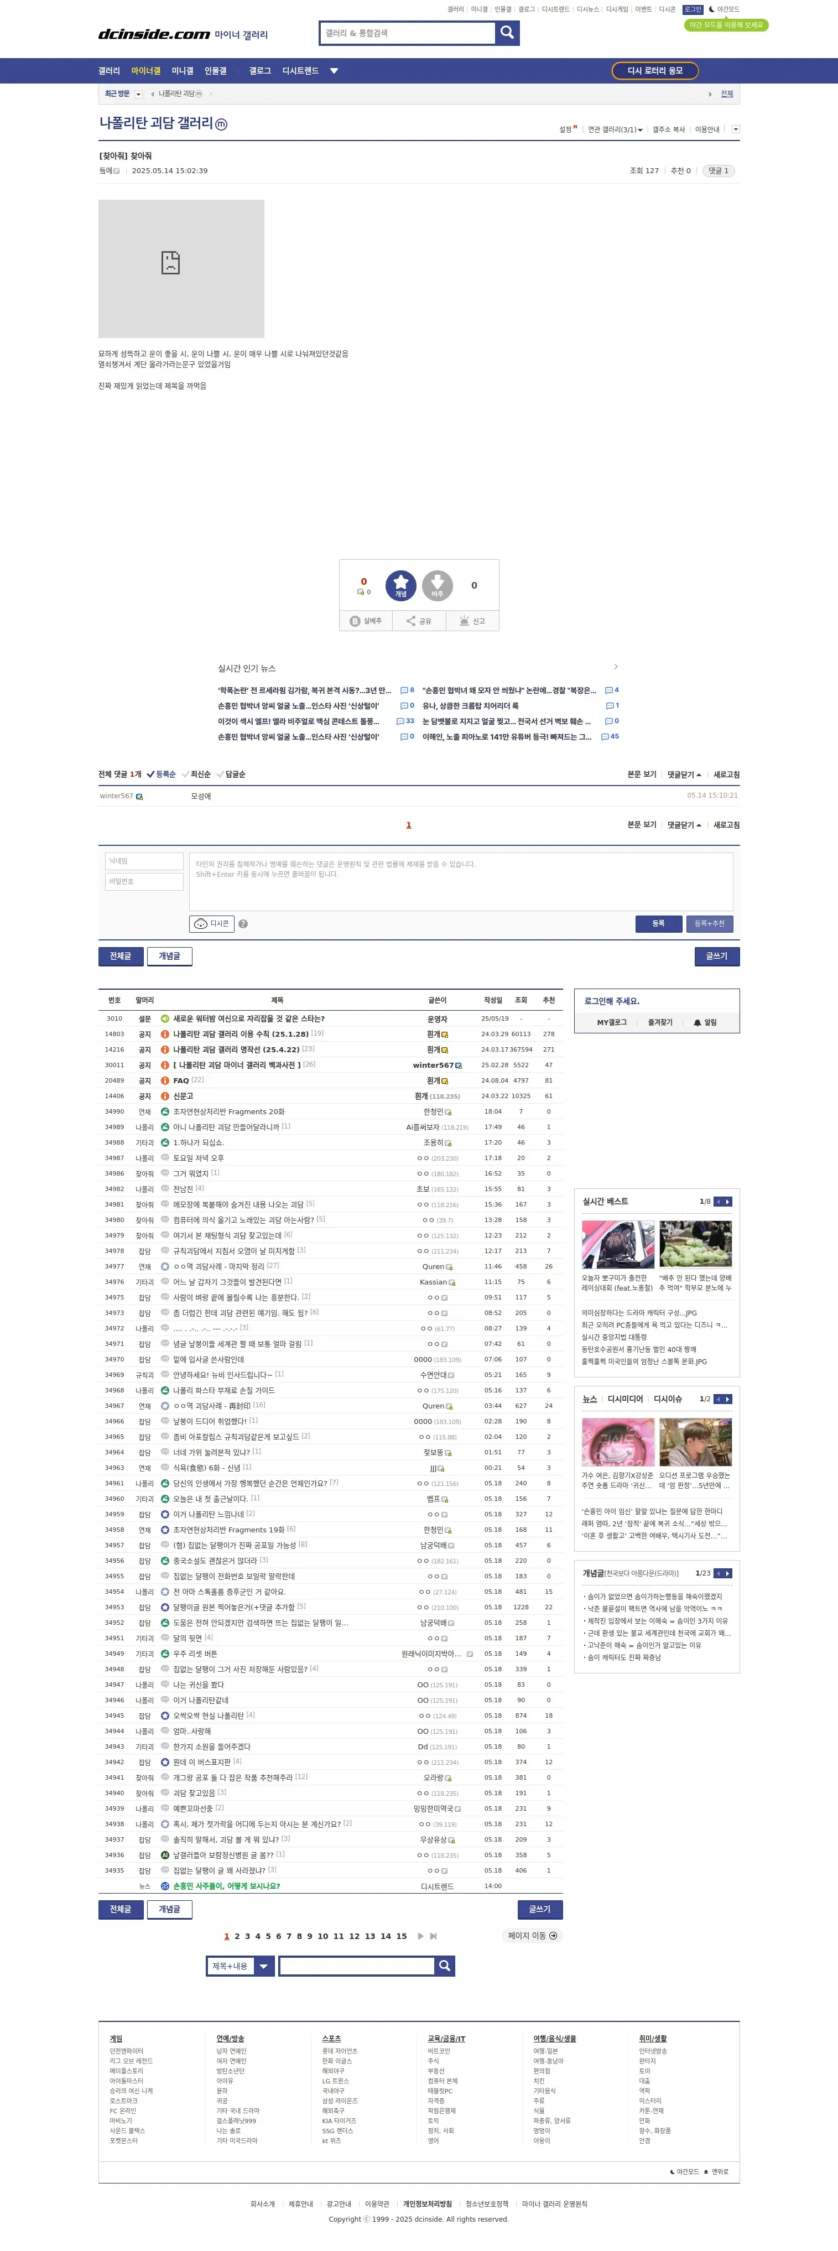Click 새로고침 above the comment list
The image size is (838, 2251).
point(726,774)
